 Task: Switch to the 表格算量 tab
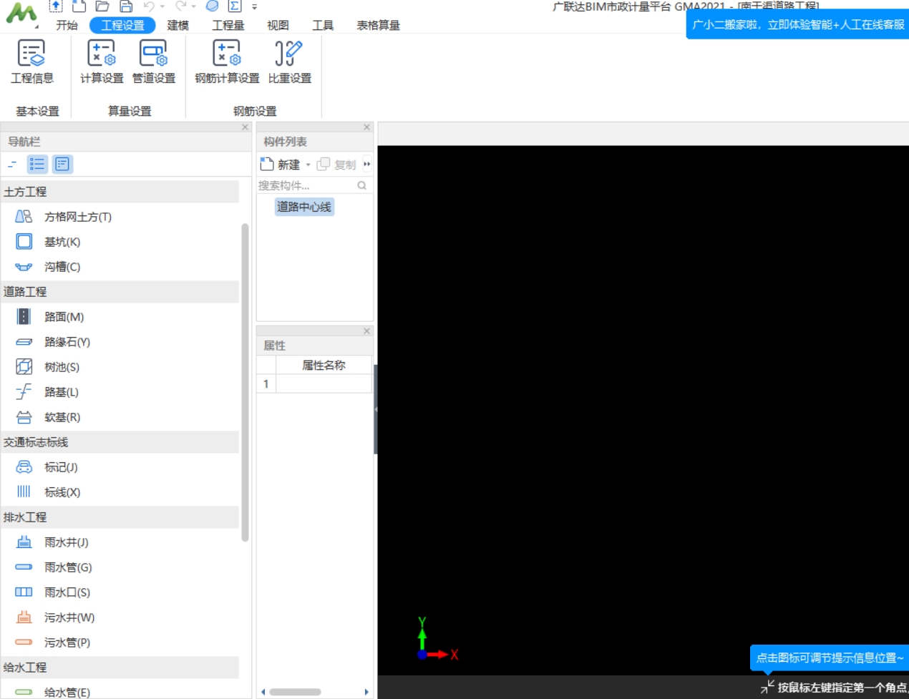pos(378,25)
